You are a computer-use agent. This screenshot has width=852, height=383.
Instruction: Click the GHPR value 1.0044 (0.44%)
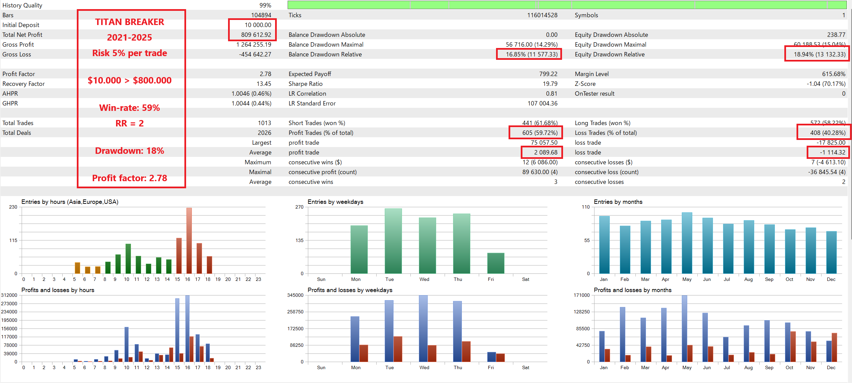[251, 103]
